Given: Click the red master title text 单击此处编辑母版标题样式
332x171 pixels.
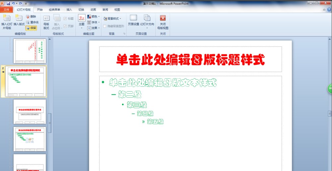Looking at the screenshot, I should click(191, 60).
